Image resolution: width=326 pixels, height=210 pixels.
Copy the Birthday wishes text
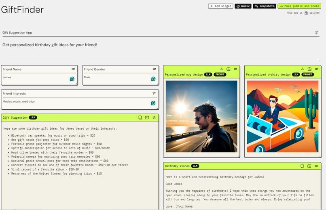click(302, 166)
